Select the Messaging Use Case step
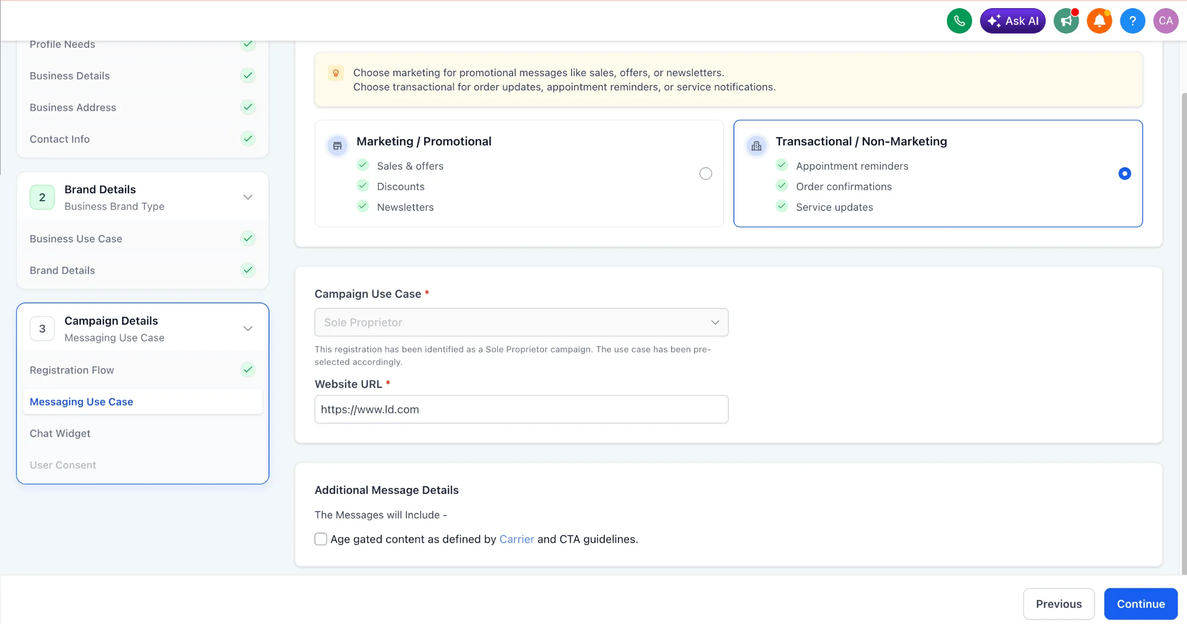The image size is (1187, 624). pos(142,401)
